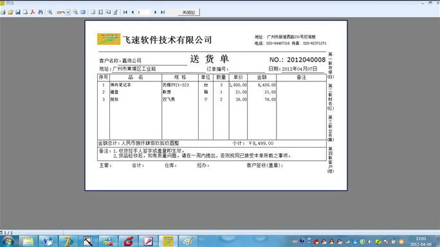Viewport: 440px width, 247px height.
Task: Click the print icon in toolbar
Action: click(3, 12)
